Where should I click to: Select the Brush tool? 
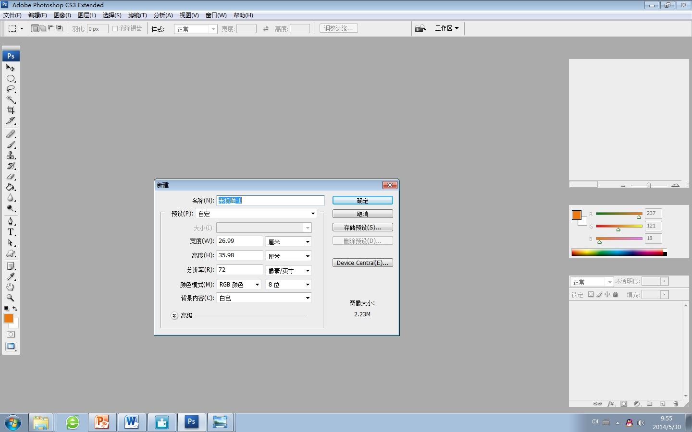tap(11, 144)
